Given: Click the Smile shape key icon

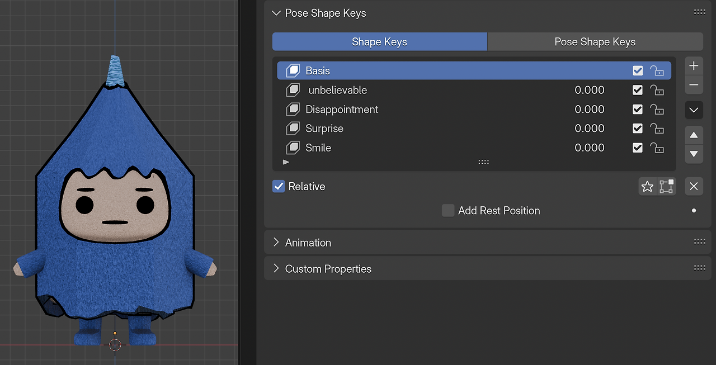Looking at the screenshot, I should pyautogui.click(x=293, y=148).
